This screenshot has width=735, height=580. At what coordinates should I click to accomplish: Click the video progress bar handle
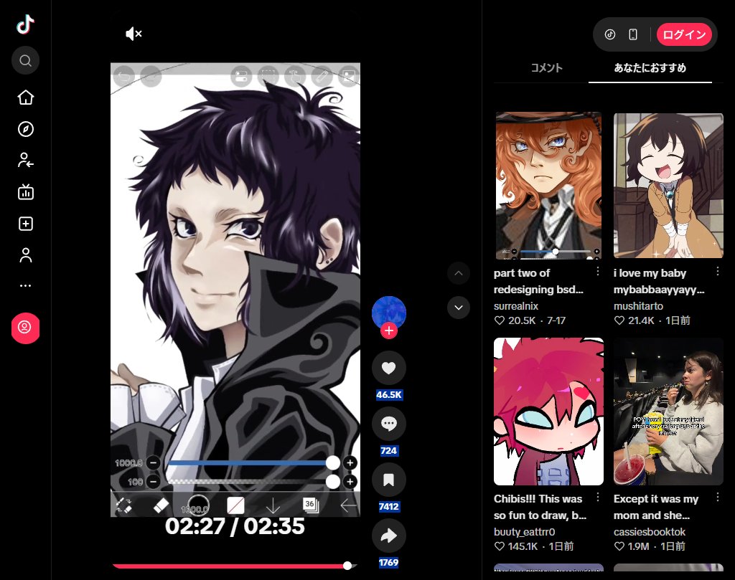point(347,566)
